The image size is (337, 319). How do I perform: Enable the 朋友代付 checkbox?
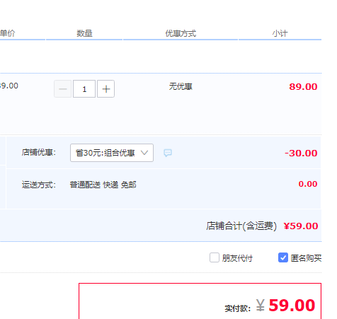pos(215,257)
